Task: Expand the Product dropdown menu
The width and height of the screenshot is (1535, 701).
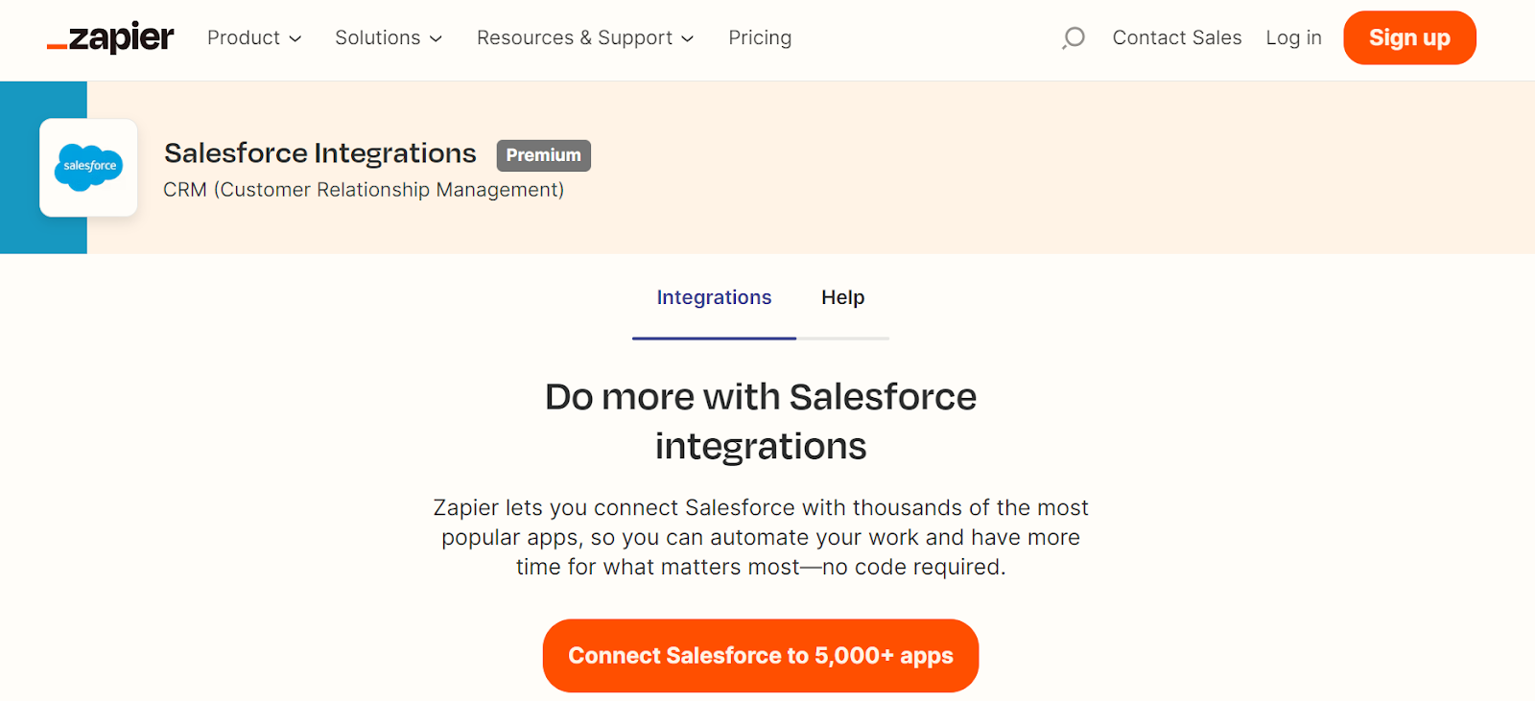Action: pos(254,38)
